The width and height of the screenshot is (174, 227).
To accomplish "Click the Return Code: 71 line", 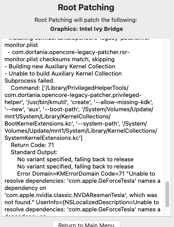I will [x=32, y=145].
